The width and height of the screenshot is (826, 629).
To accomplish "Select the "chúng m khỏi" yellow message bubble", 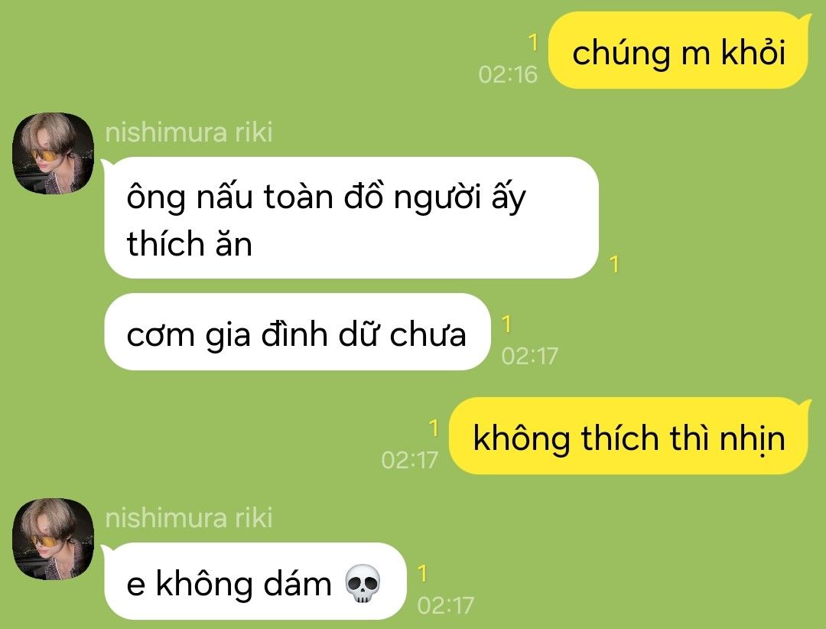I will [678, 50].
